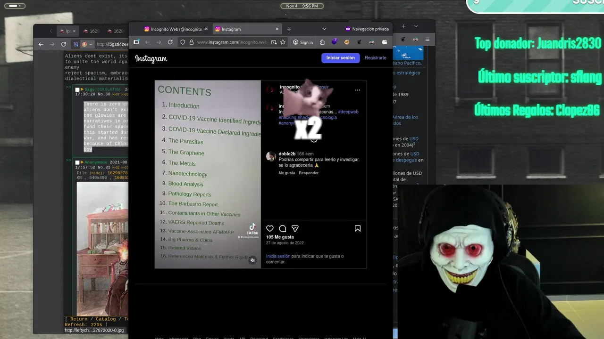Reload the Instagram page
The width and height of the screenshot is (604, 339).
click(x=170, y=42)
